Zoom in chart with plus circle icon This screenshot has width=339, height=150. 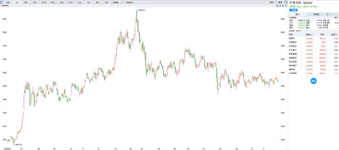pos(280,6)
